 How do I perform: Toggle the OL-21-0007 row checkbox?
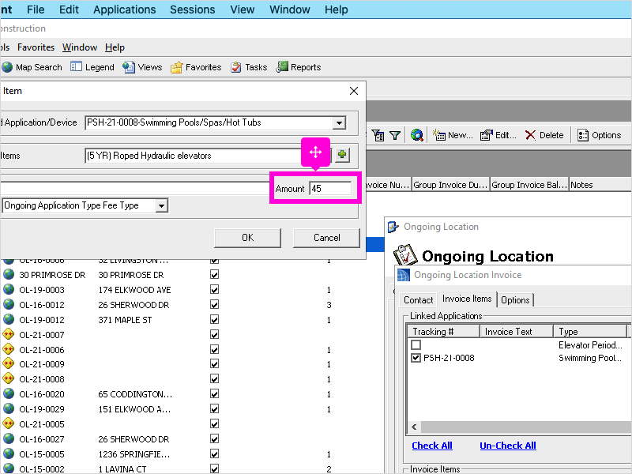pyautogui.click(x=214, y=334)
